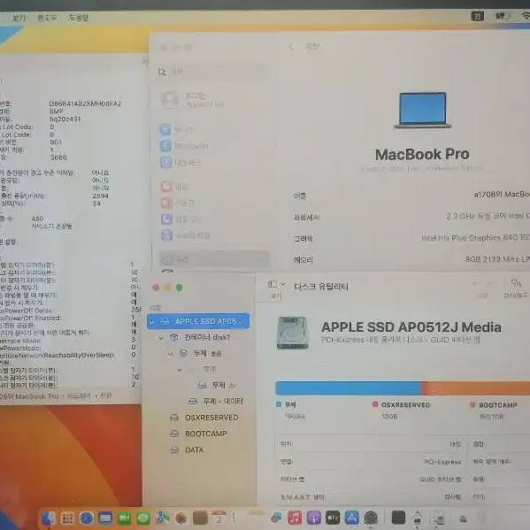
Task: Click the add volume plus button in Disk Utility
Action: point(474,283)
